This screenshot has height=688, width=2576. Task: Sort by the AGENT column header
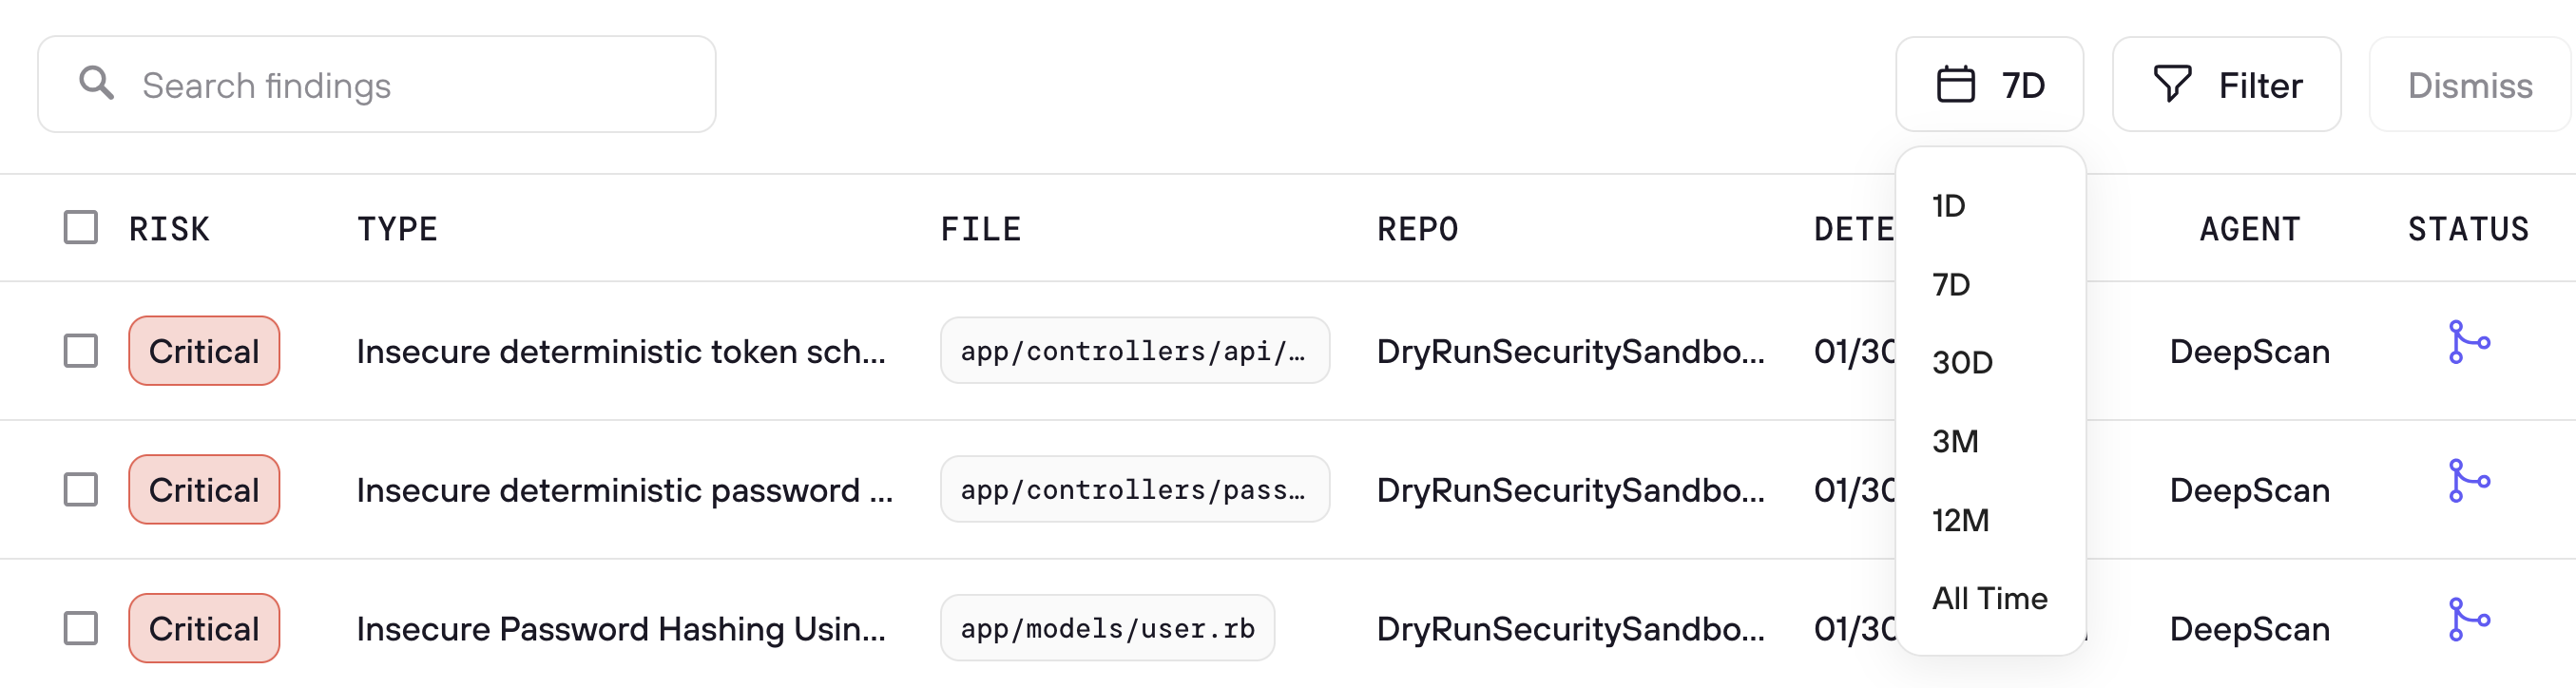pyautogui.click(x=2249, y=229)
